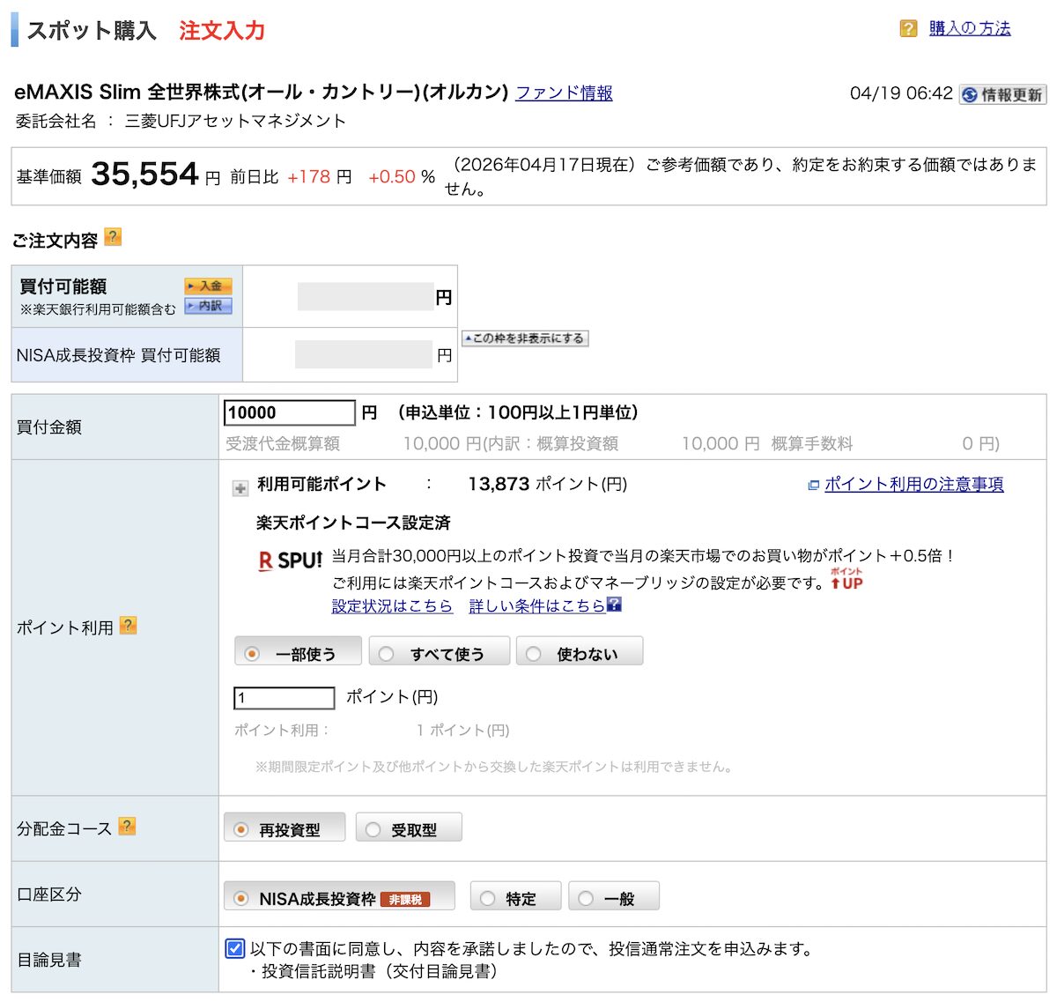Image resolution: width=1057 pixels, height=1002 pixels.
Task: Click the help icon next to 分配金コース
Action: click(128, 826)
